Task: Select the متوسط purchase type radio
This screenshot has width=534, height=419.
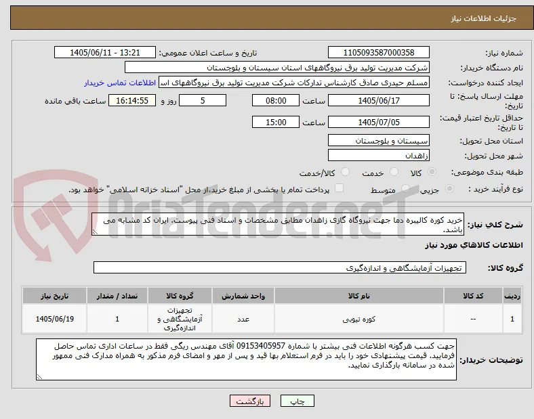Action: (x=405, y=188)
